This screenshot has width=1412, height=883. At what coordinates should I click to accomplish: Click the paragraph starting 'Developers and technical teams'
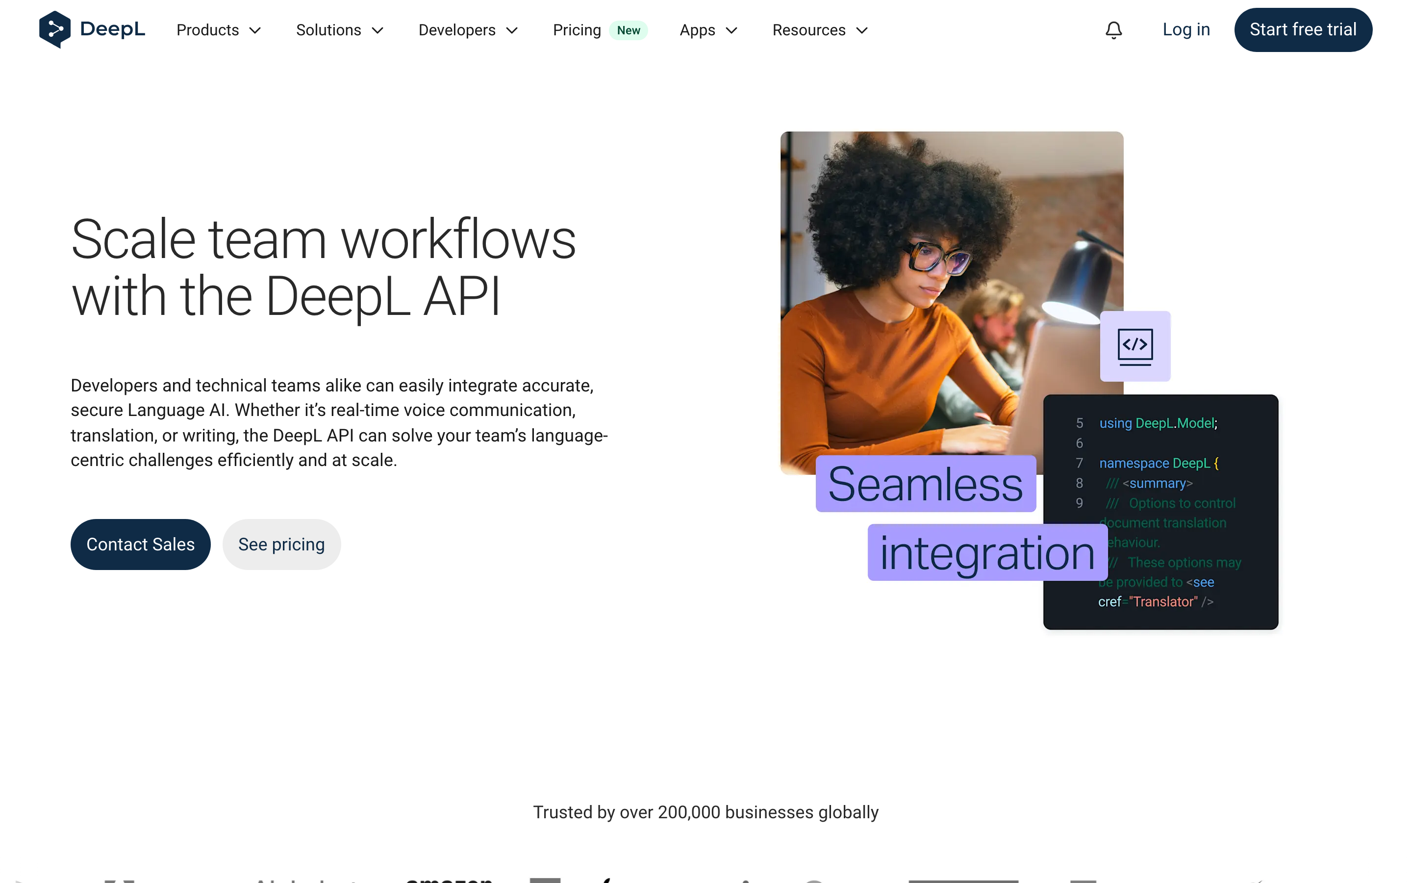(340, 423)
